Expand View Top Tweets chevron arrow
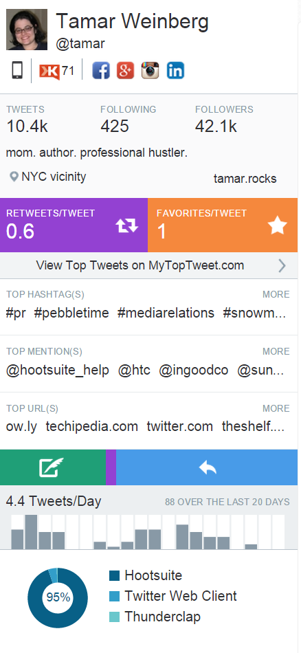The width and height of the screenshot is (301, 653). point(282,266)
